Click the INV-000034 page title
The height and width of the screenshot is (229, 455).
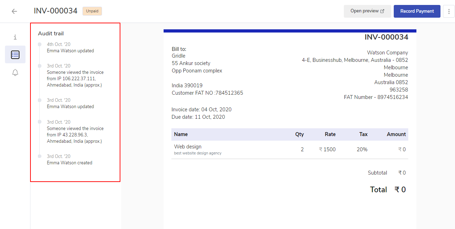pos(56,11)
